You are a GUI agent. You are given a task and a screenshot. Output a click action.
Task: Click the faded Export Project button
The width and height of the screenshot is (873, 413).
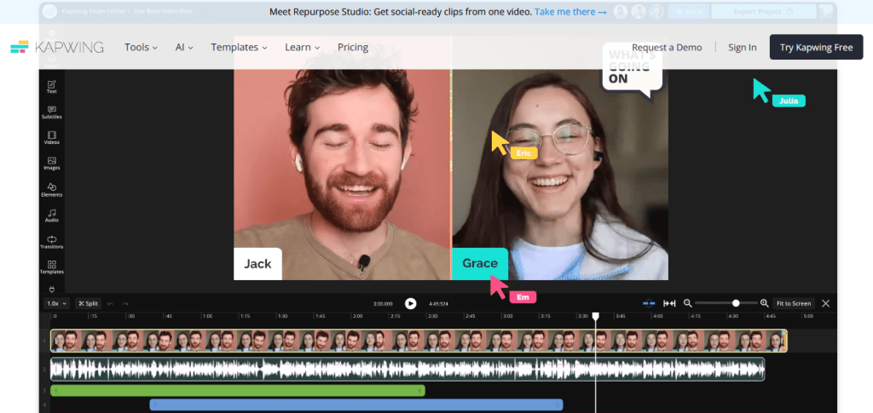pyautogui.click(x=764, y=11)
